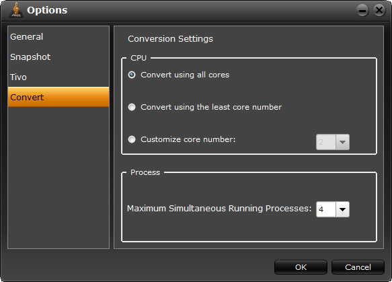392x282 pixels.
Task: Click the Customize core number label text
Action: click(188, 139)
